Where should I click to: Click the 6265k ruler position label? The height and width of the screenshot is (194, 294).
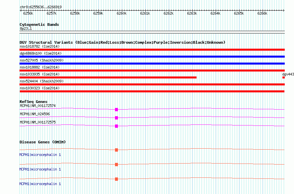239,13
